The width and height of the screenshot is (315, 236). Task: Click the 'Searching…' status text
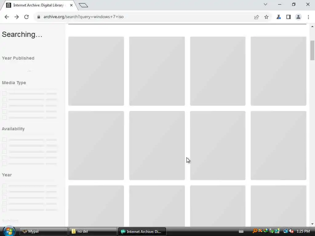tap(22, 34)
